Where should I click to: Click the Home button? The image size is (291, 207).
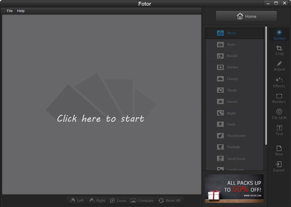(x=246, y=16)
